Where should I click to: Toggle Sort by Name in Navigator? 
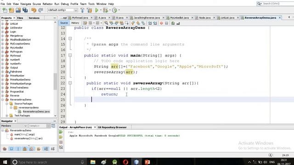click(x=46, y=149)
